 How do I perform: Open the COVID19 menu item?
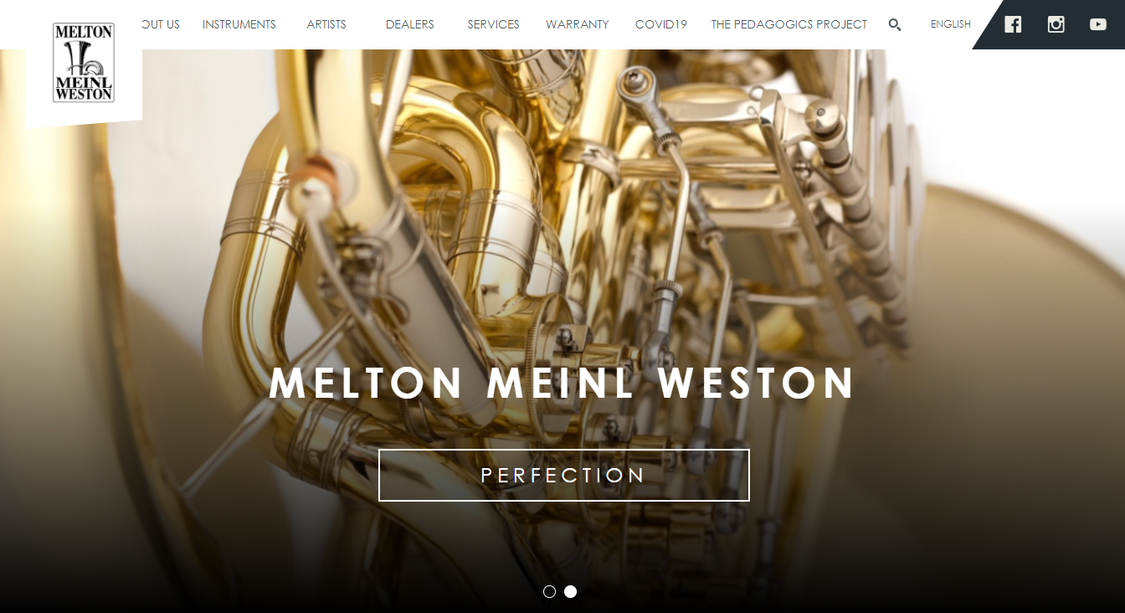661,24
